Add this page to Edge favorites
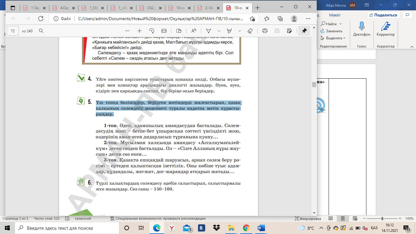Viewport: 416px width, 234px height. (x=252, y=19)
